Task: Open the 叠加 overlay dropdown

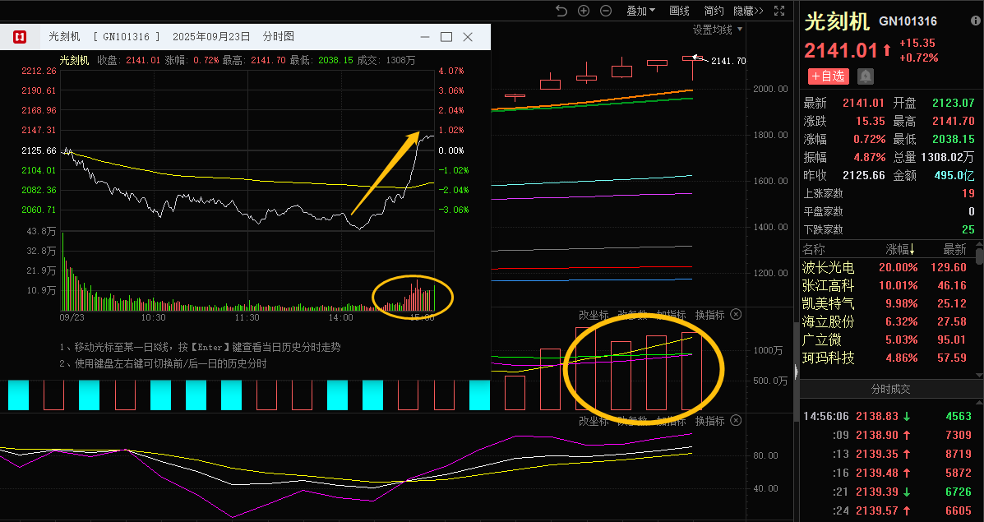Action: tap(640, 11)
